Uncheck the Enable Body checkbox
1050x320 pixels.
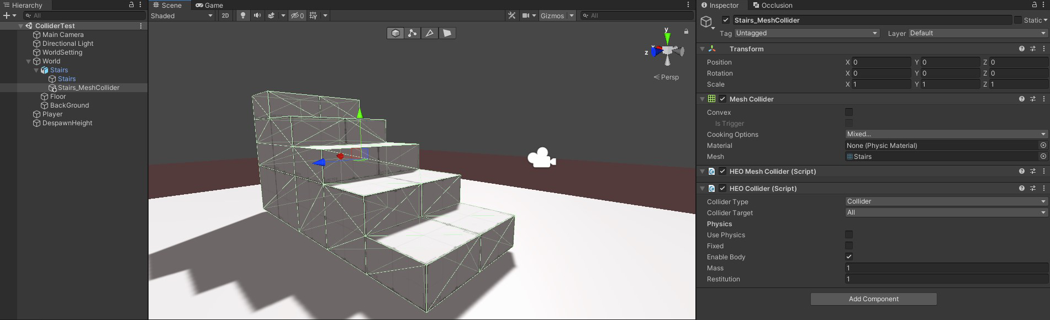click(x=849, y=257)
